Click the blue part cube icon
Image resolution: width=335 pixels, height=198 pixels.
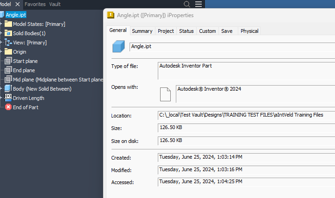[x=118, y=46]
